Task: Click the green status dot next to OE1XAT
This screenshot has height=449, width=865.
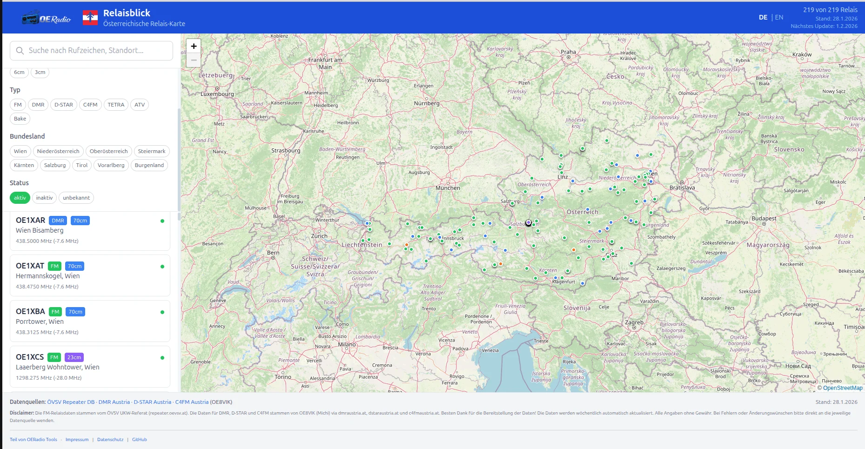Action: pos(162,267)
